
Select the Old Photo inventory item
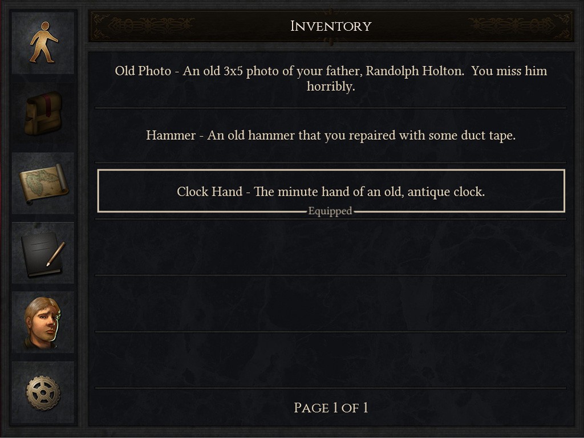pos(331,79)
